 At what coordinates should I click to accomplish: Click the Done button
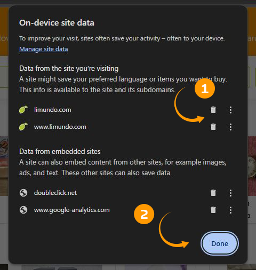220,243
